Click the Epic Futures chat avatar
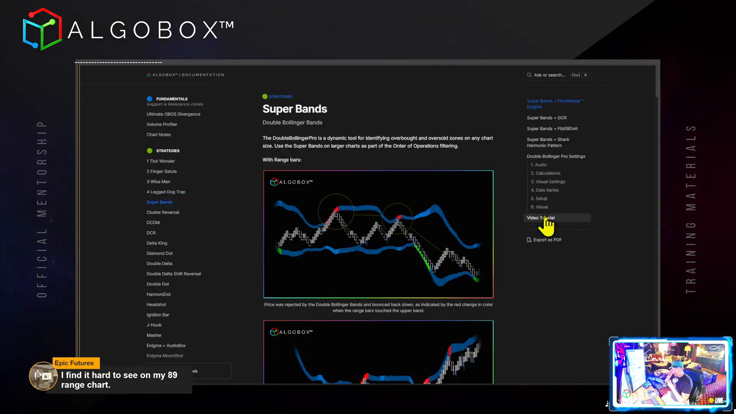 coord(43,376)
